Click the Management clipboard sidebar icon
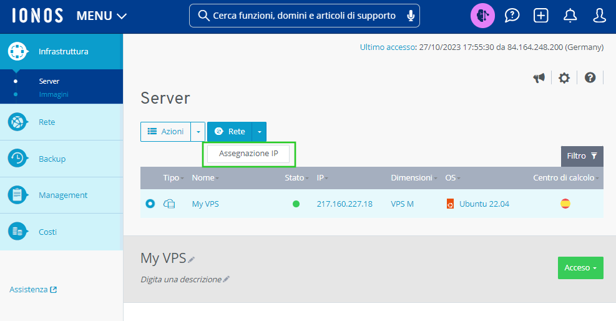616x321 pixels. point(17,195)
